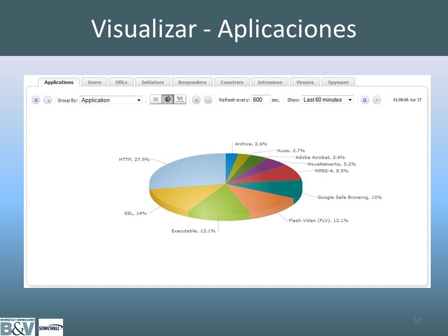The width and height of the screenshot is (448, 336).
Task: Click the label 'Executable, 13.1%'
Action: [x=193, y=231]
